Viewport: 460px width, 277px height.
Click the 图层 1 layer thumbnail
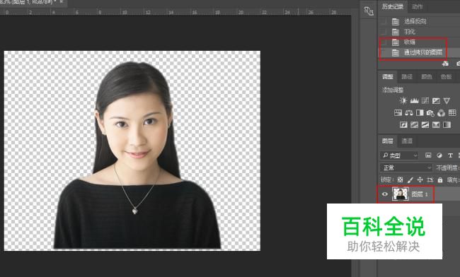pyautogui.click(x=401, y=194)
